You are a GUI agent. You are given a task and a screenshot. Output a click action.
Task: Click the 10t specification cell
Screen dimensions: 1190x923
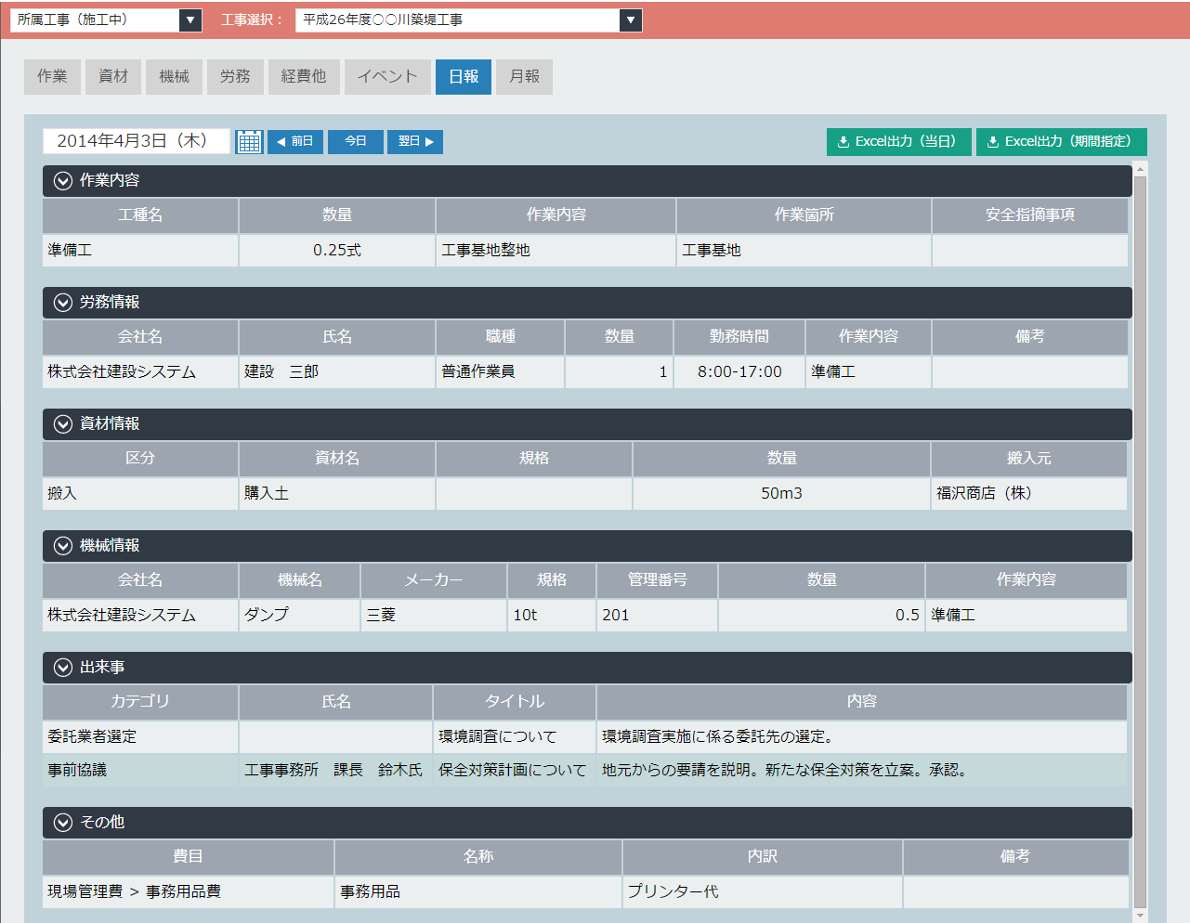coord(552,616)
